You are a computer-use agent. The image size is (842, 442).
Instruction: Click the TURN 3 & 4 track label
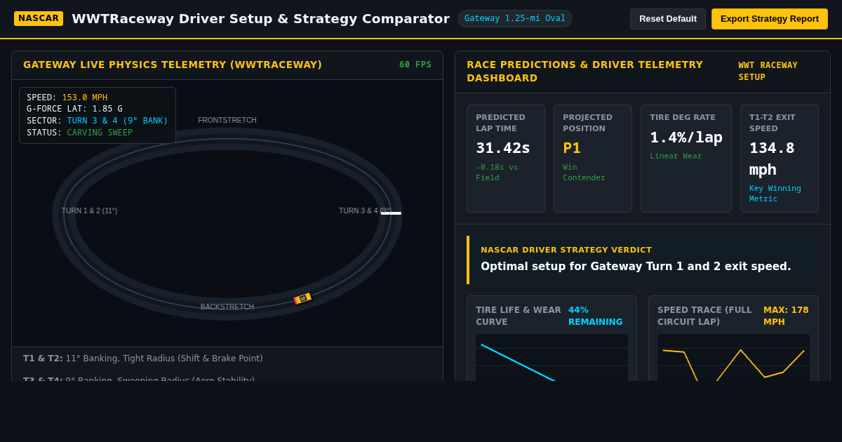pos(365,210)
